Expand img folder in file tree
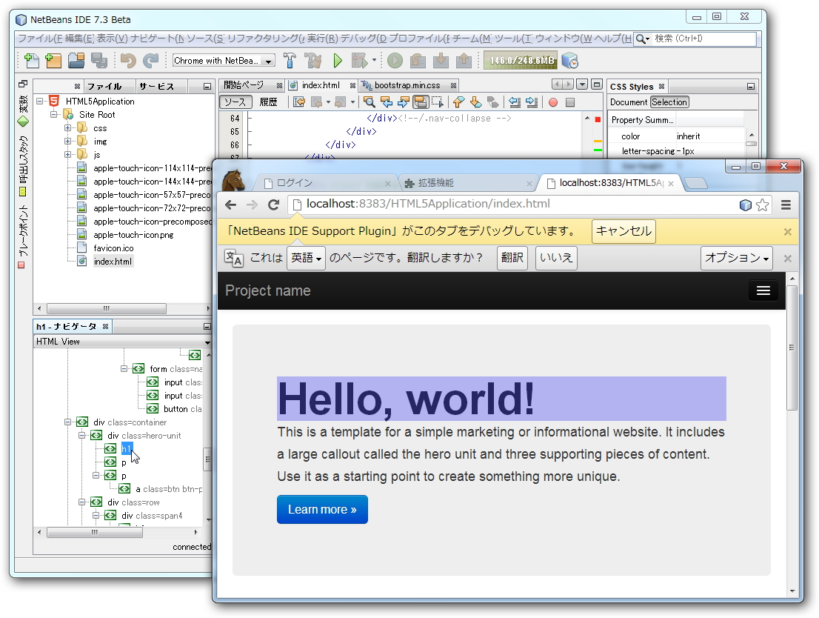The width and height of the screenshot is (819, 618). (x=67, y=142)
